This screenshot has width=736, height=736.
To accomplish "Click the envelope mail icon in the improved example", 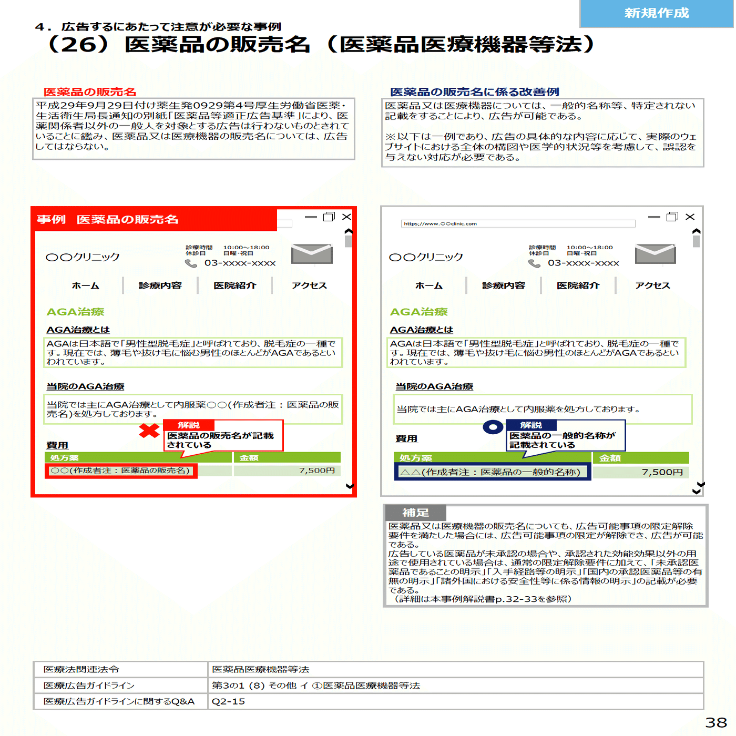I will click(x=656, y=254).
